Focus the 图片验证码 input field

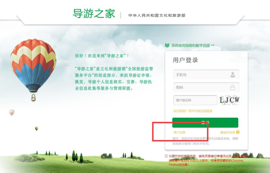[x=195, y=100]
